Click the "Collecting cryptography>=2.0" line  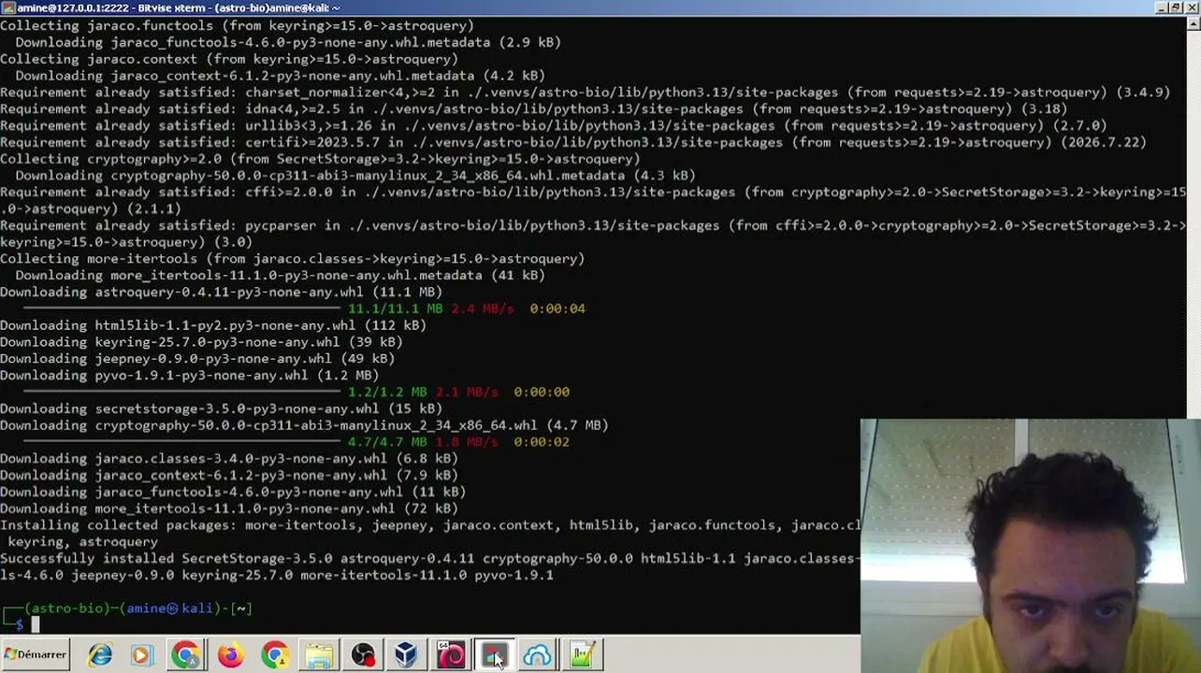(x=320, y=159)
